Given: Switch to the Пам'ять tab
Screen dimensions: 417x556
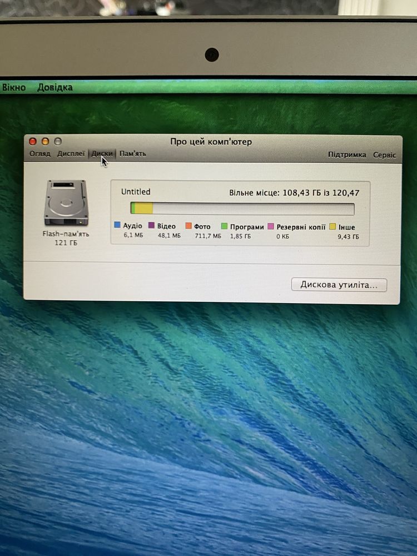Looking at the screenshot, I should [133, 153].
